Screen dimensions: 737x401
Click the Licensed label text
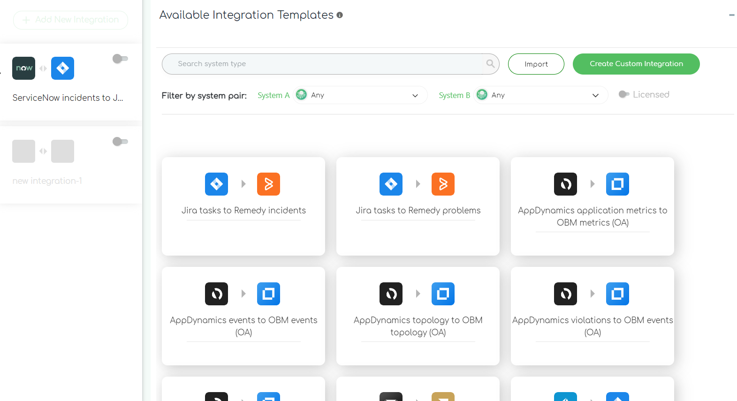651,94
